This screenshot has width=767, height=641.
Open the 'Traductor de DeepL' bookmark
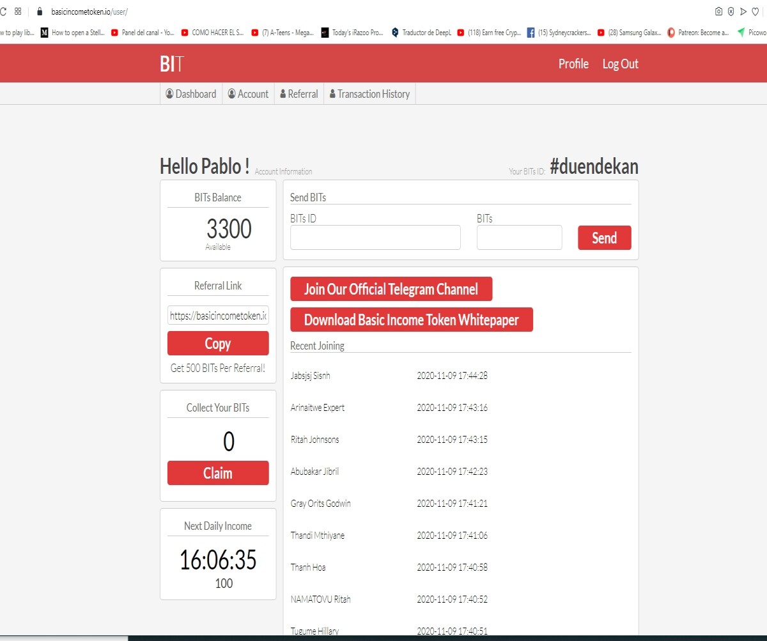pos(422,33)
